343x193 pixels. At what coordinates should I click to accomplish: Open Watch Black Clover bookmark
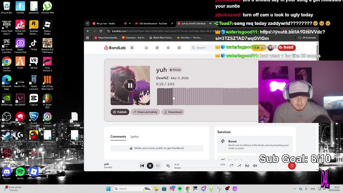(x=161, y=38)
